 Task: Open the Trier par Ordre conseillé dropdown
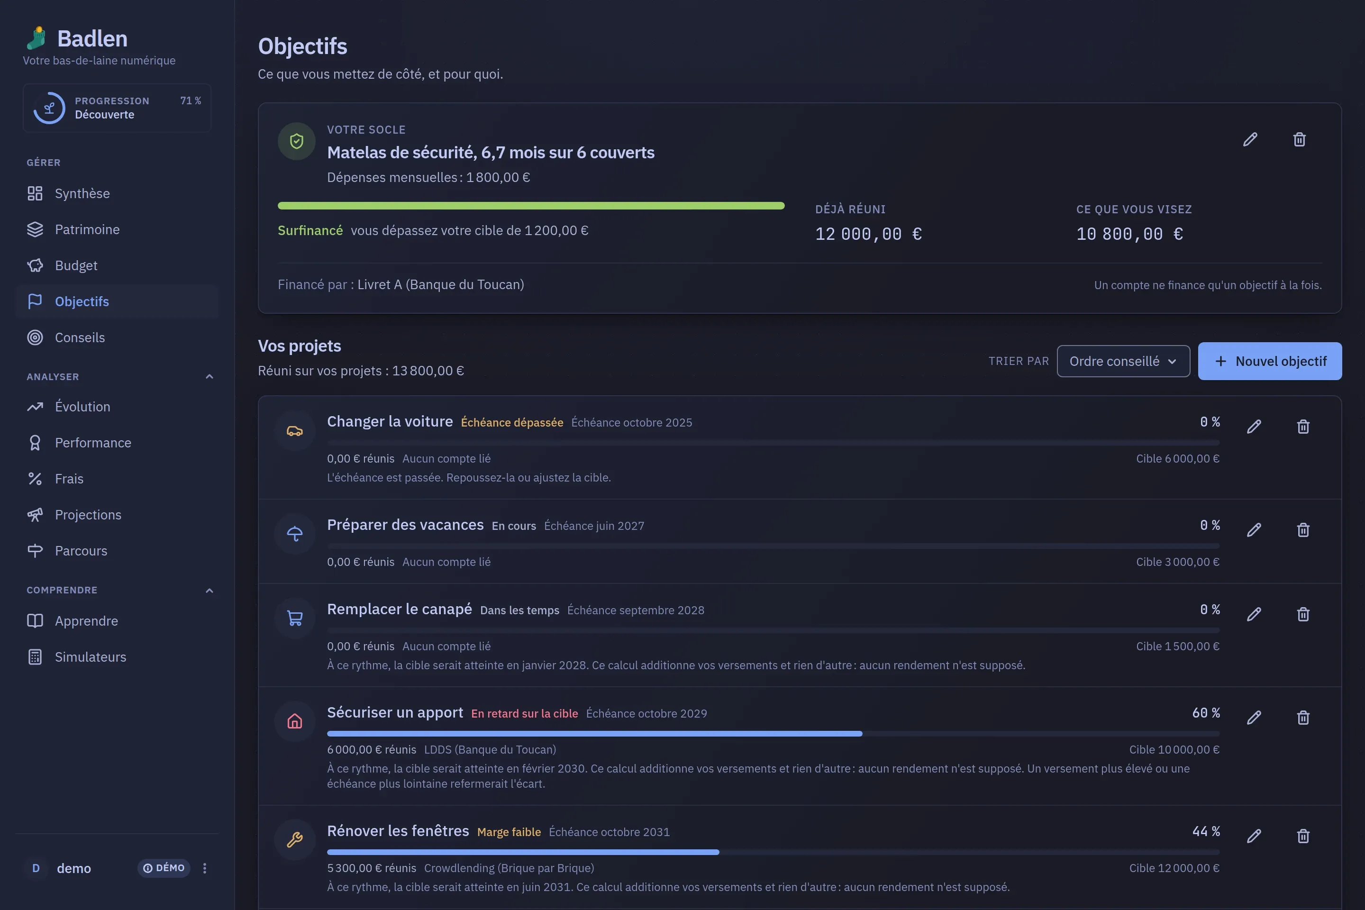pos(1123,361)
